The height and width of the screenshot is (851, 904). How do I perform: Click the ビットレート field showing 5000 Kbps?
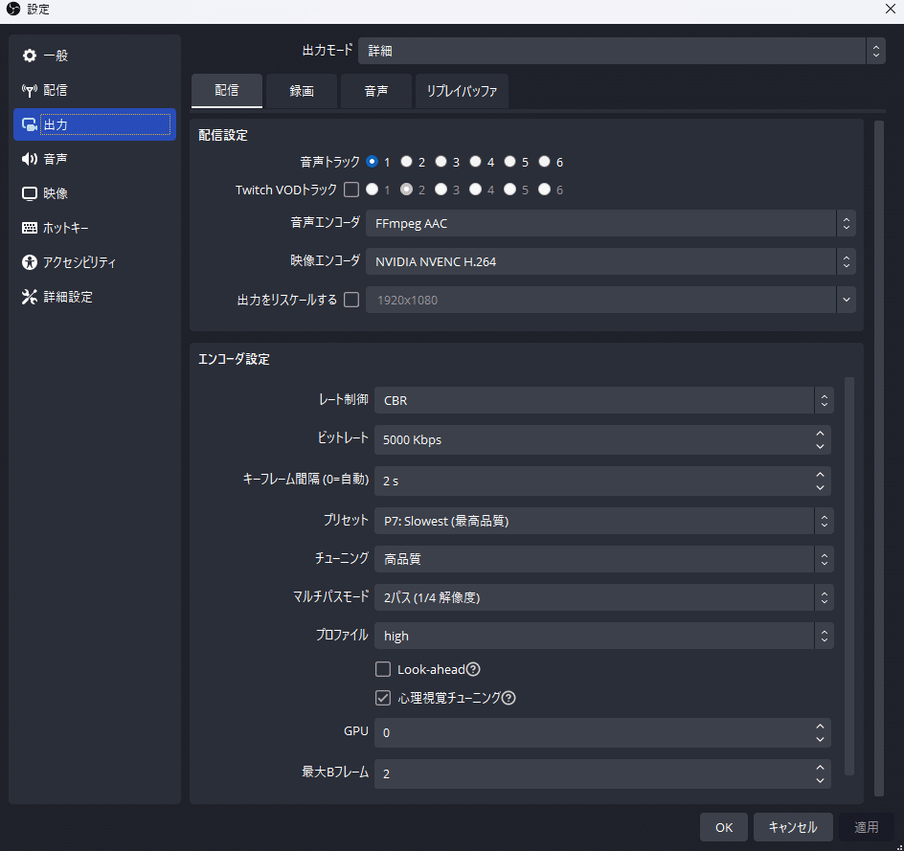coord(602,439)
